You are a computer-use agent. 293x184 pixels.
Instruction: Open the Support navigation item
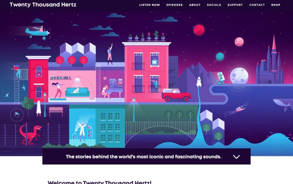[x=235, y=5]
